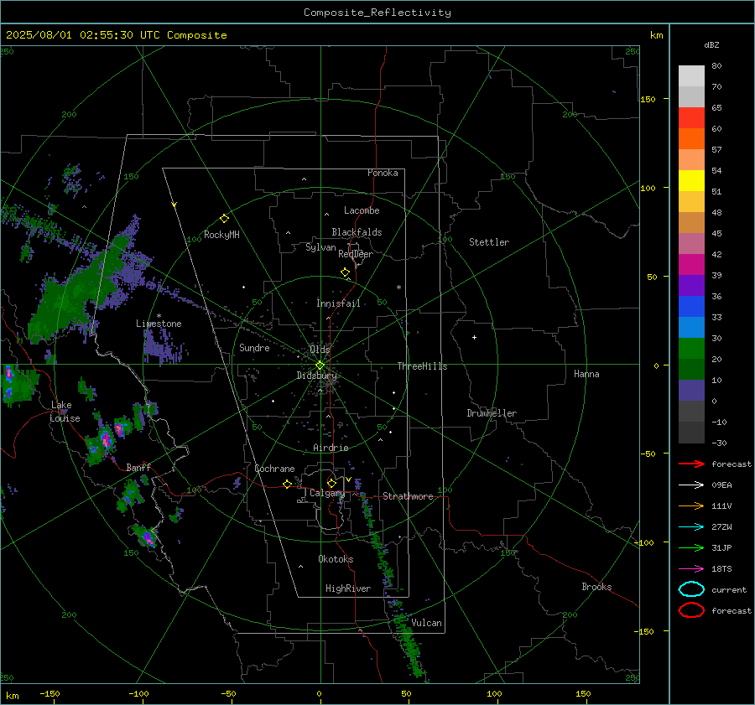Select the 57-60 dBZ orange swatch
755x705 pixels.
pos(691,138)
